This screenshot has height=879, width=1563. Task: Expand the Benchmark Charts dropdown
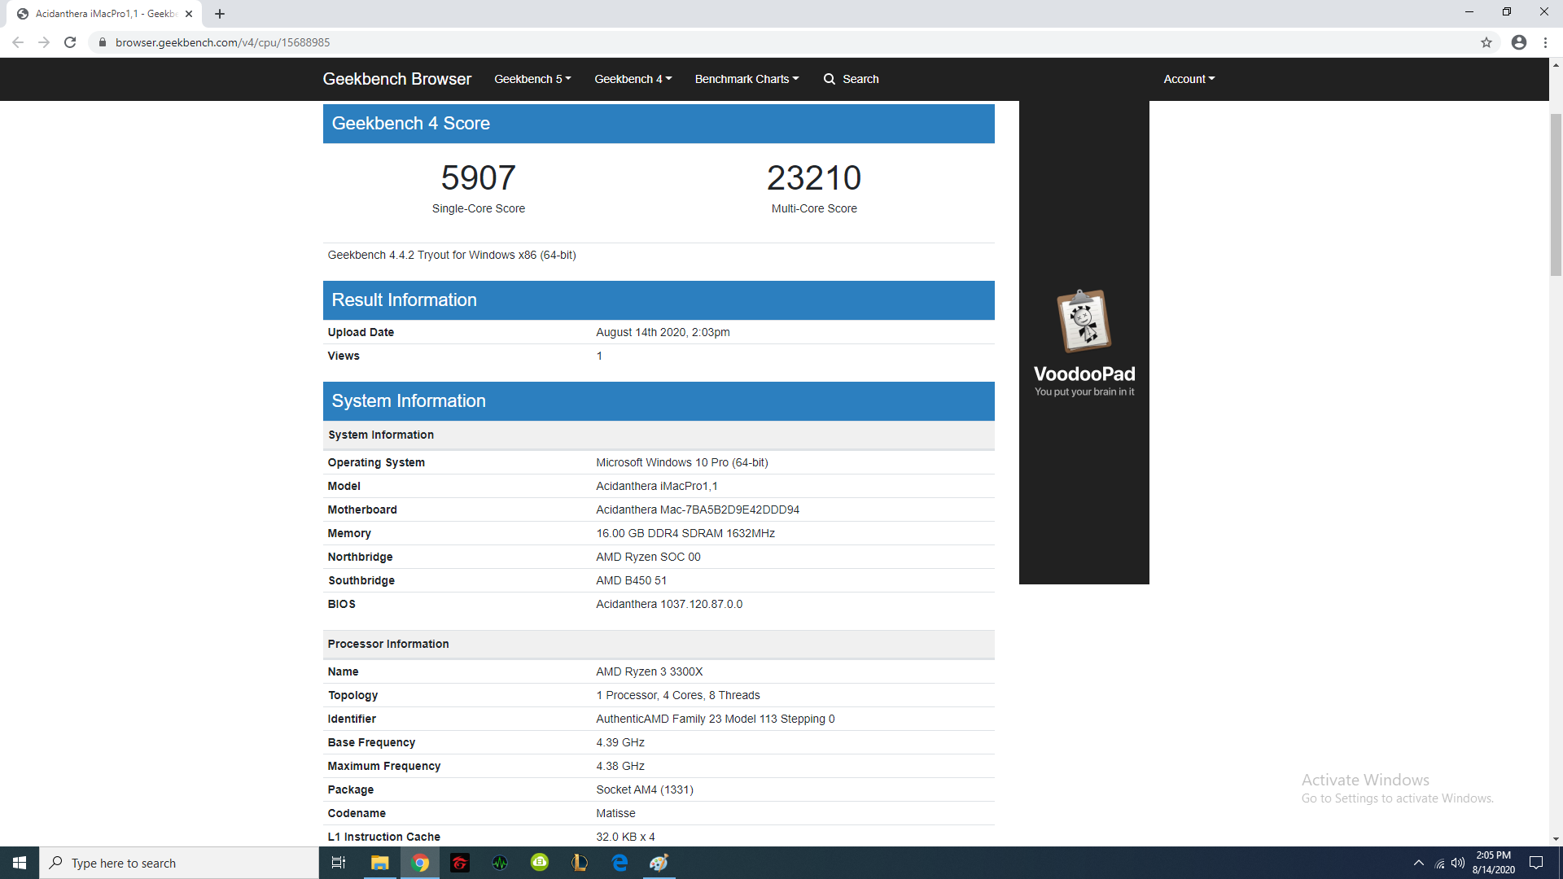[746, 79]
